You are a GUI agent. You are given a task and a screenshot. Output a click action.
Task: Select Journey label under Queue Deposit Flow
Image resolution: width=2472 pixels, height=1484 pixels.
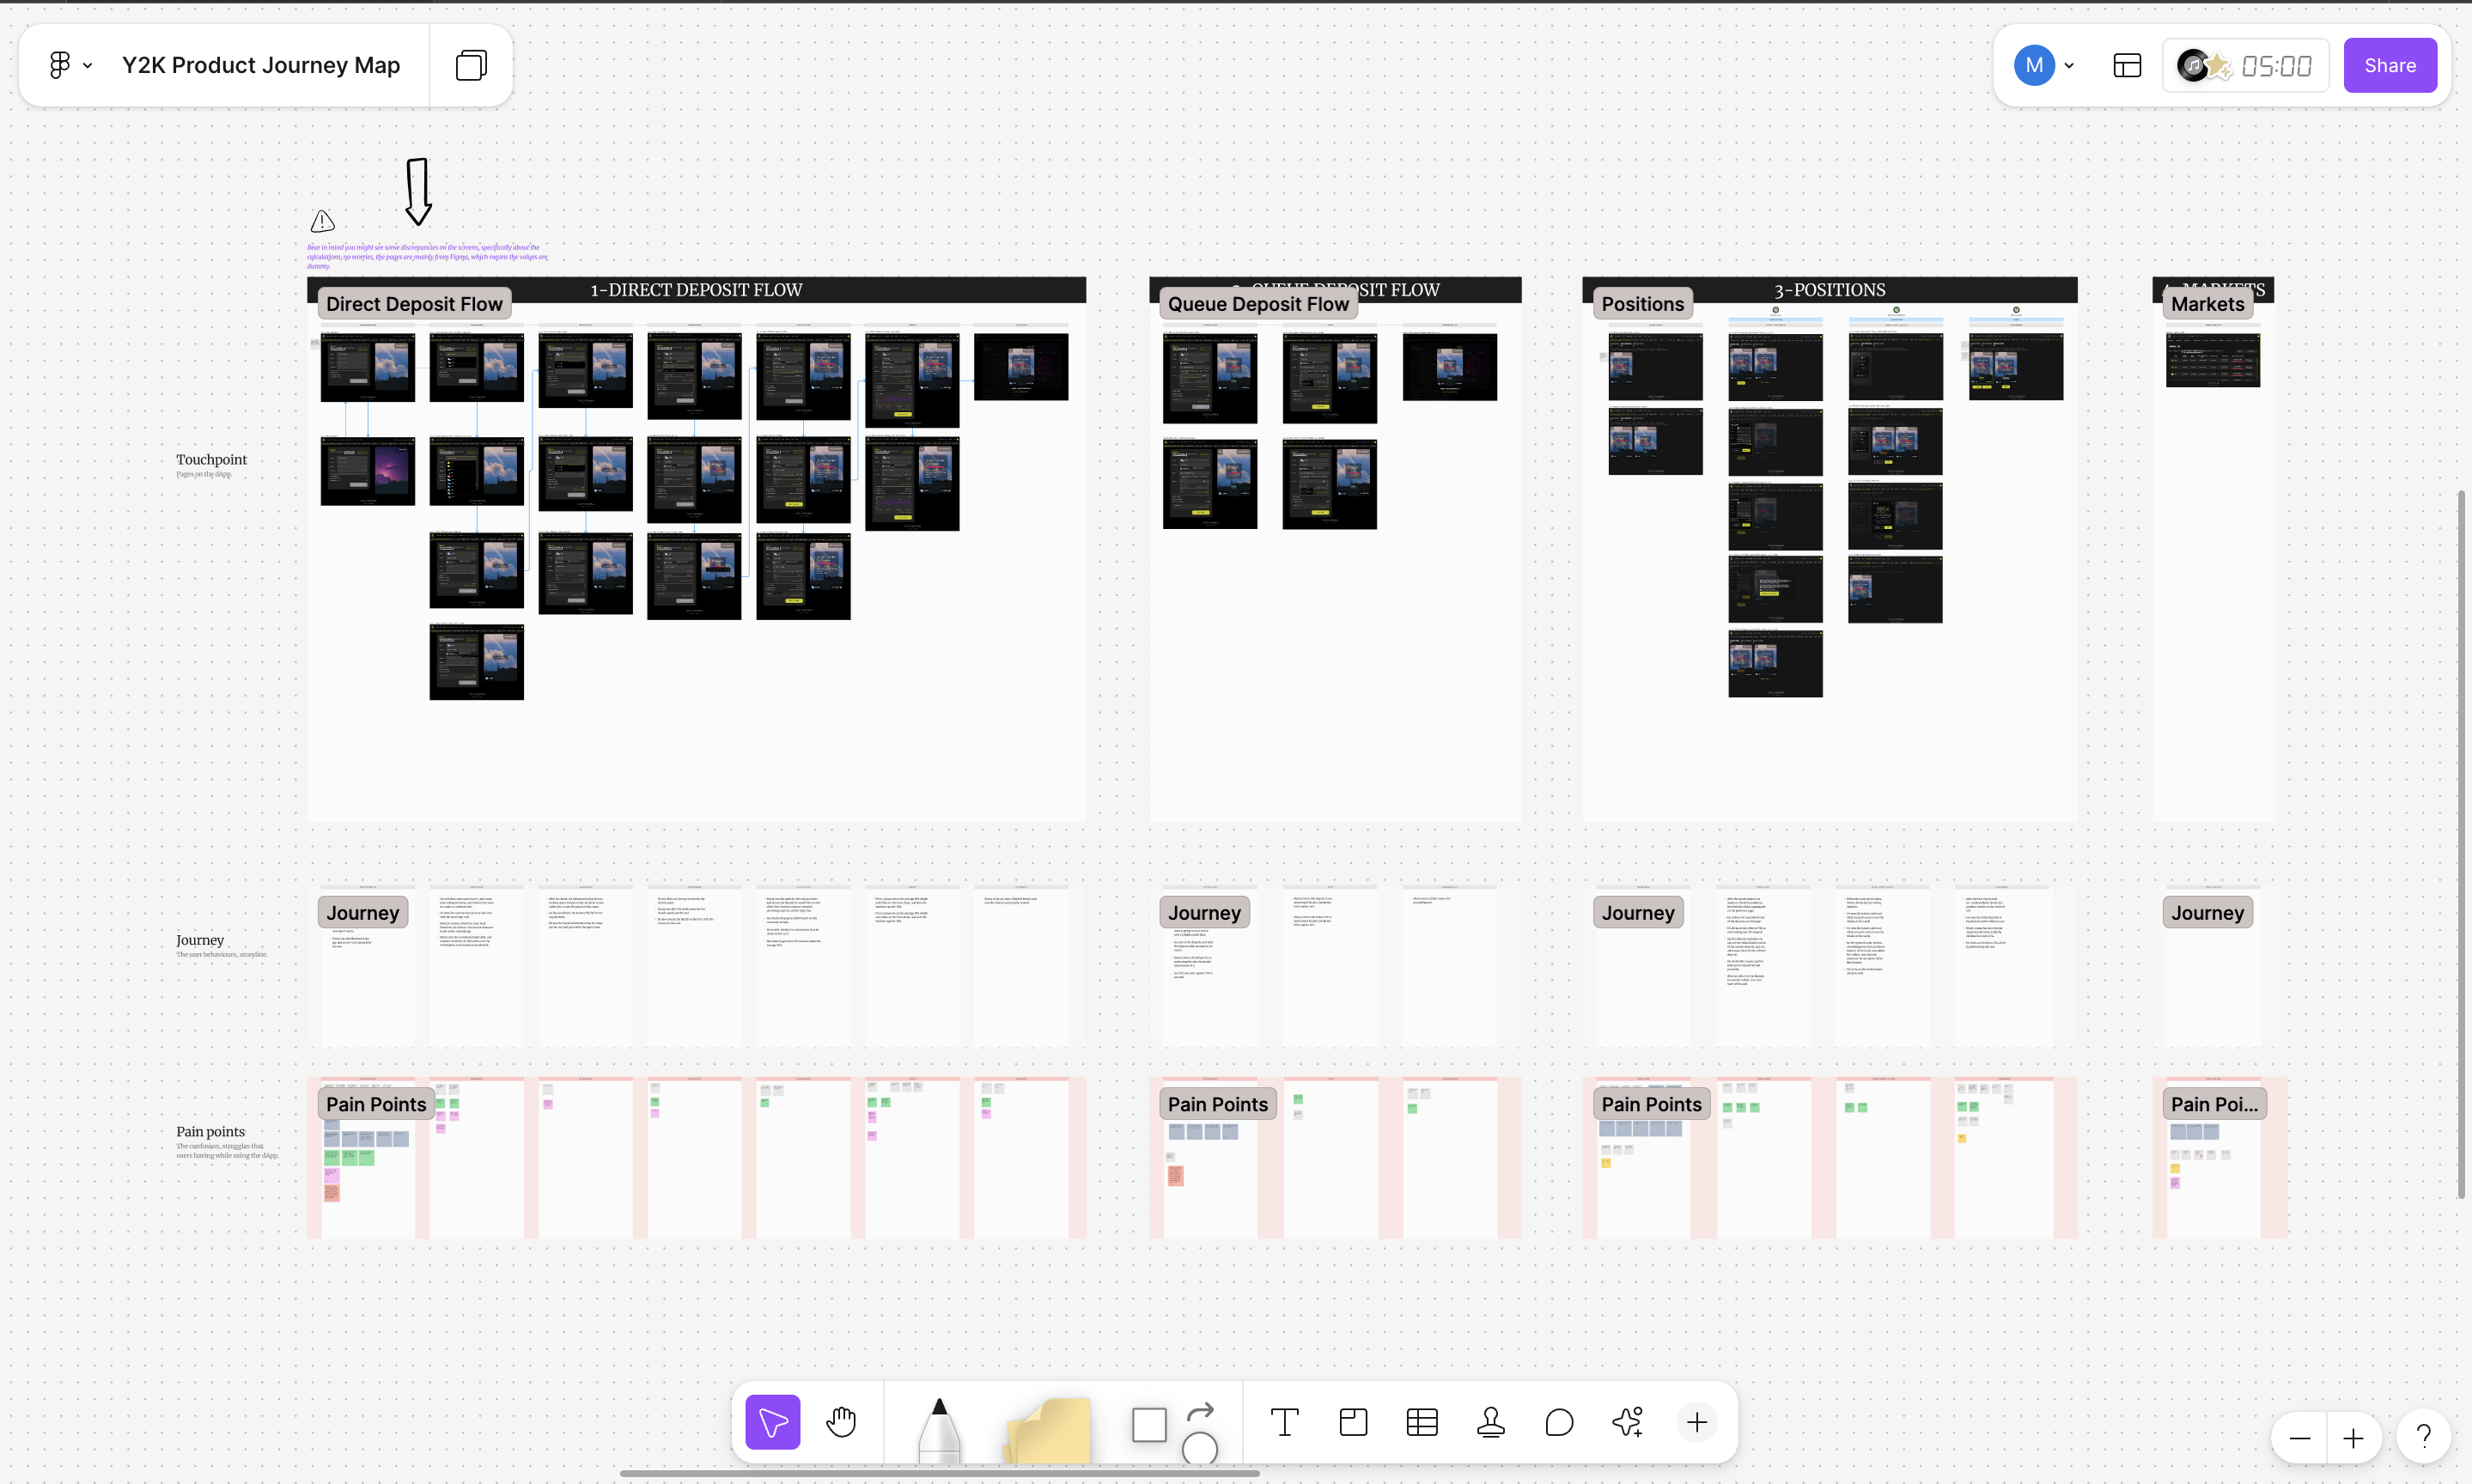tap(1204, 912)
